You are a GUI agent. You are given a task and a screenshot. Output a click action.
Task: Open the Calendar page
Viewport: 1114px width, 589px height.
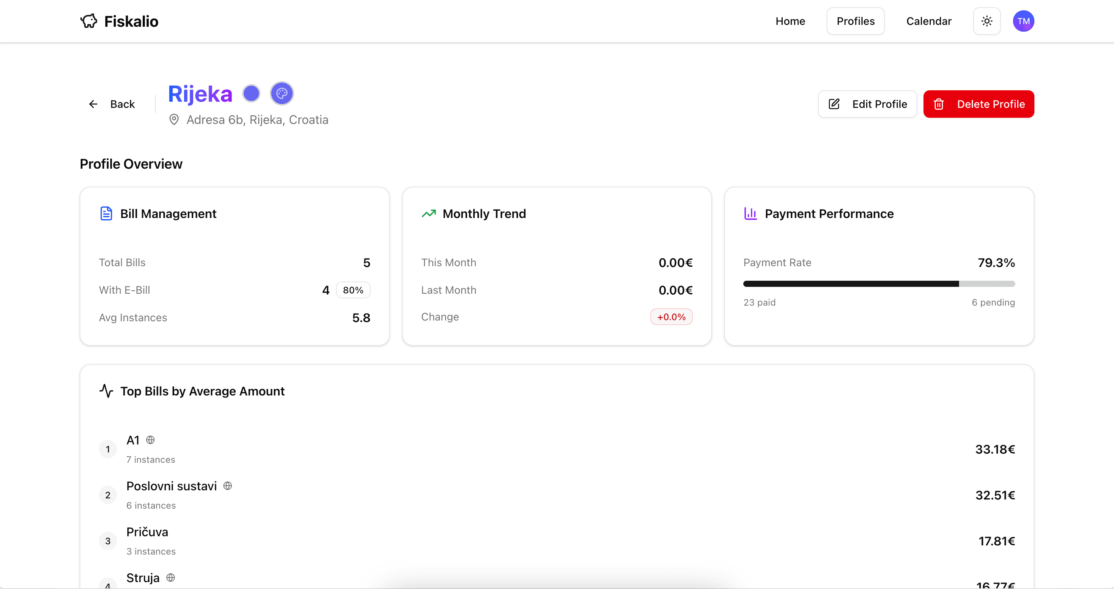(928, 21)
